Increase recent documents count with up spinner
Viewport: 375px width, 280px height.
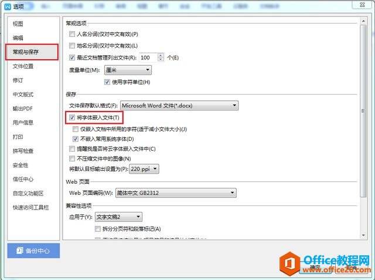tap(161, 55)
